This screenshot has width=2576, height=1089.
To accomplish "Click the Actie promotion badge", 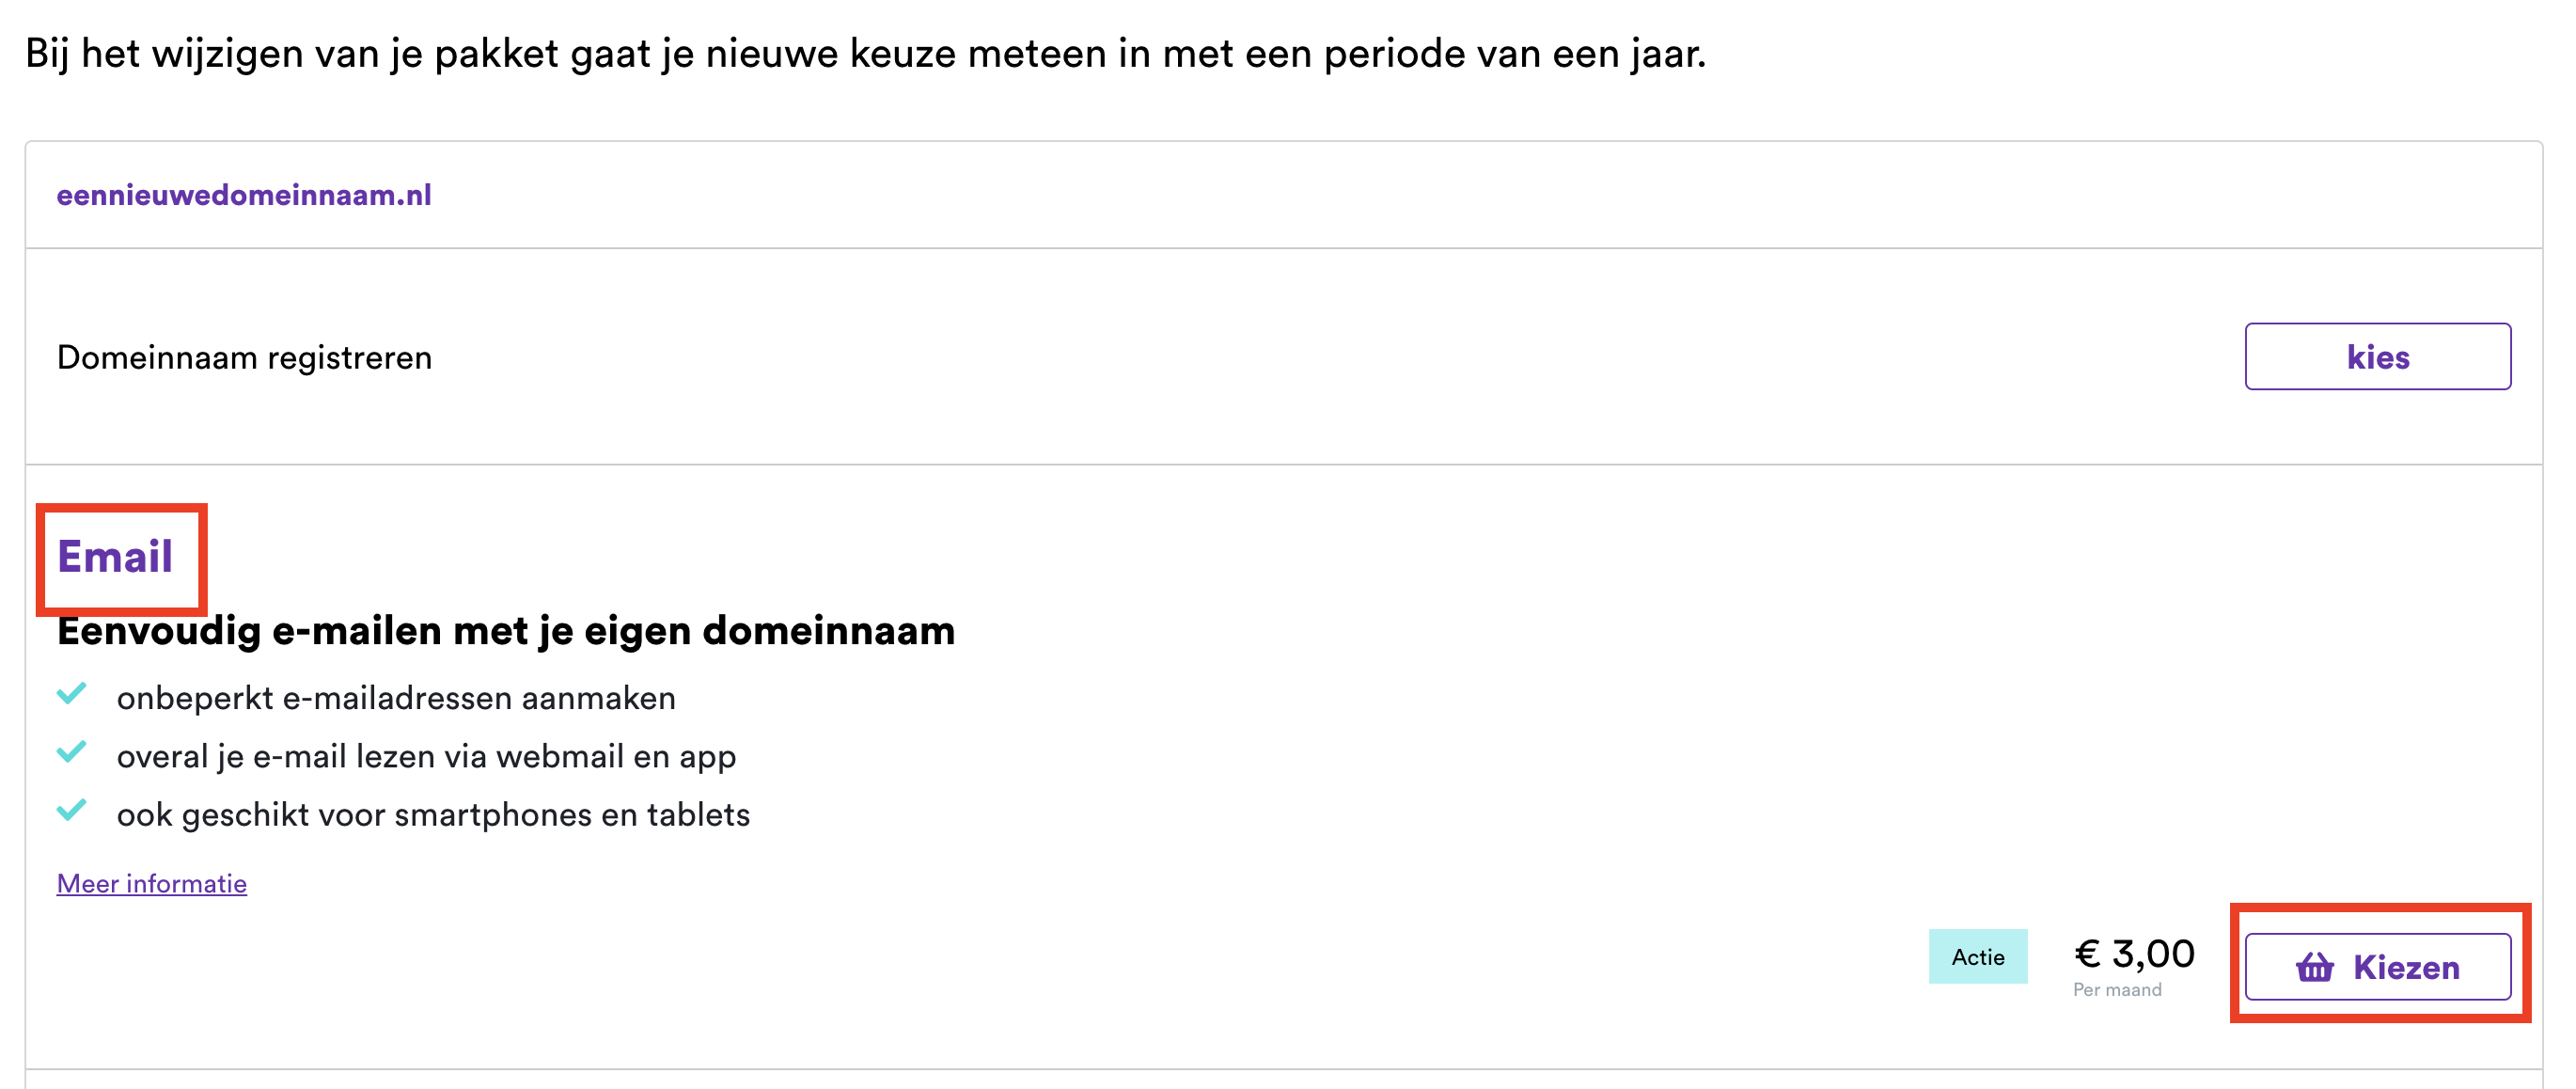I will point(1977,957).
